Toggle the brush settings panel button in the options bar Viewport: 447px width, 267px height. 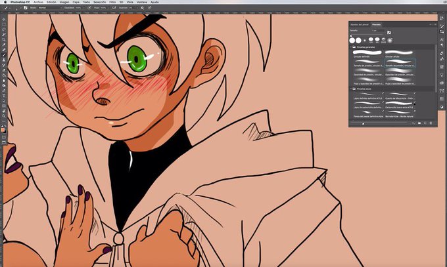pos(26,8)
